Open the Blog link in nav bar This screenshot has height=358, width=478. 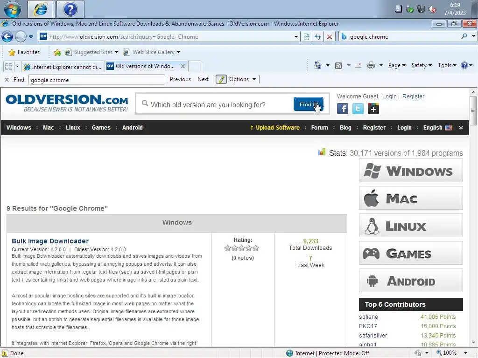click(x=345, y=128)
